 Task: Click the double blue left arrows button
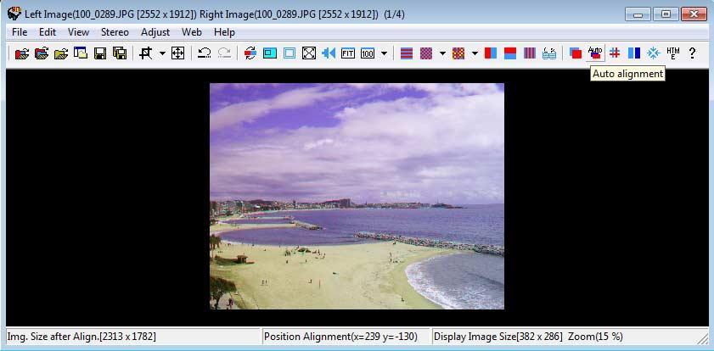[329, 53]
